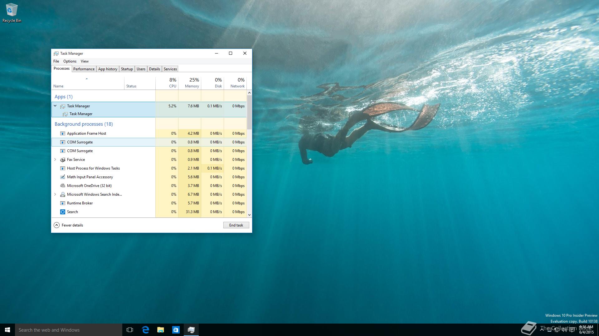Launch Microsoft Edge from the taskbar
The width and height of the screenshot is (599, 336).
(x=145, y=330)
